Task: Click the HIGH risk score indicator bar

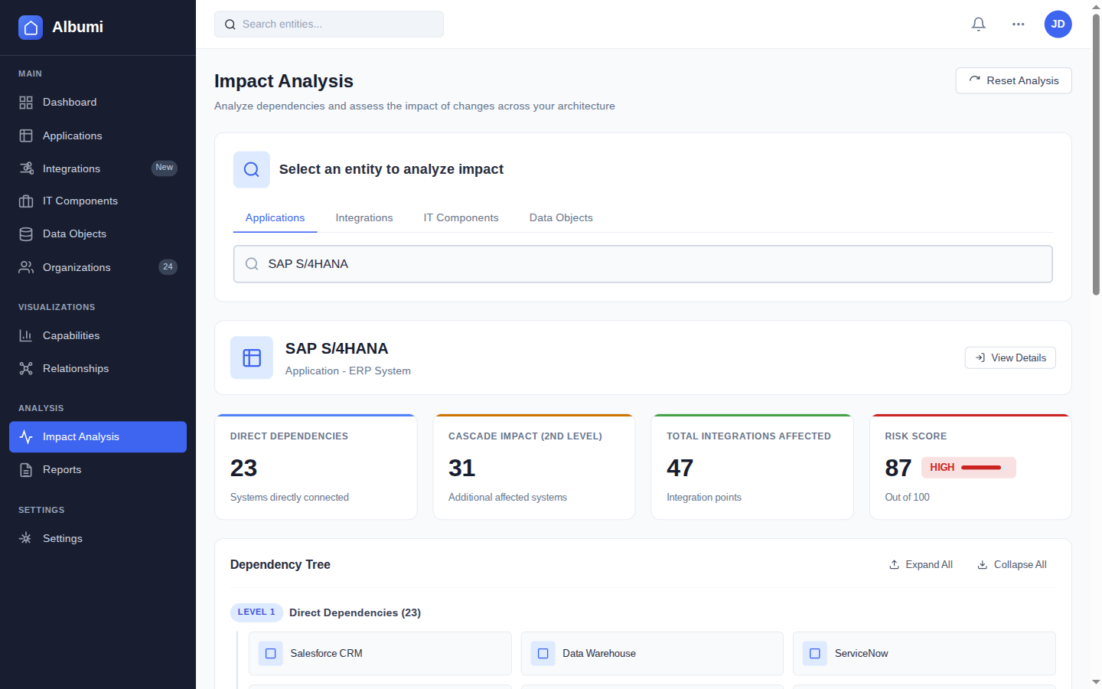Action: (x=969, y=467)
